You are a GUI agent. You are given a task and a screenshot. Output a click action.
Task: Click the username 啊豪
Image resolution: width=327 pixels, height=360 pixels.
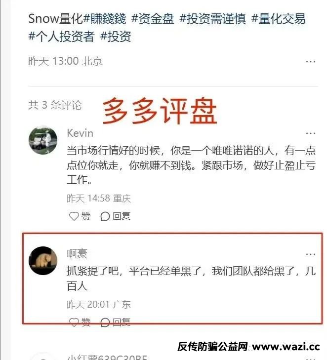pos(77,254)
